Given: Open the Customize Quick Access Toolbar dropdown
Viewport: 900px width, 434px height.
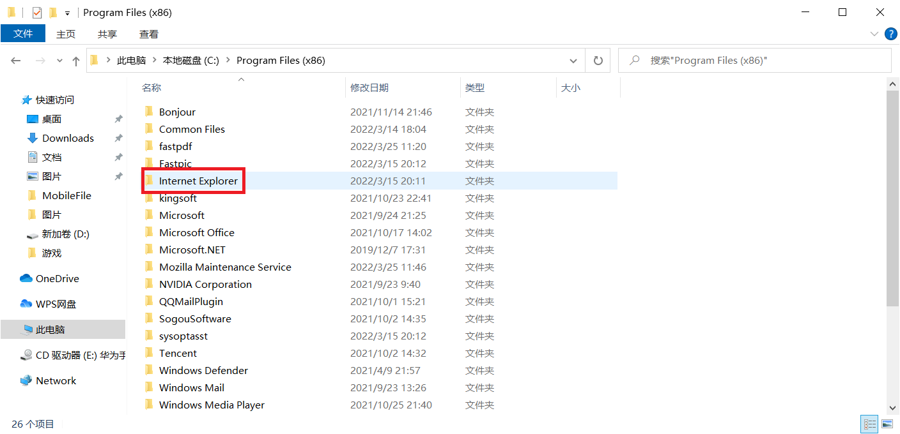Looking at the screenshot, I should coord(67,13).
